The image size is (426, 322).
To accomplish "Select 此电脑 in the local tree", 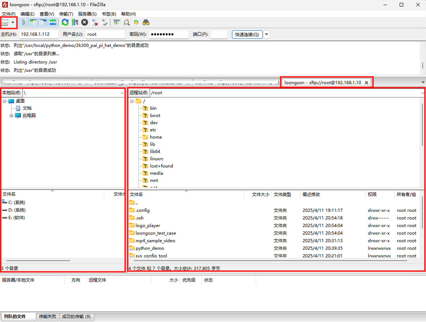I will click(29, 116).
